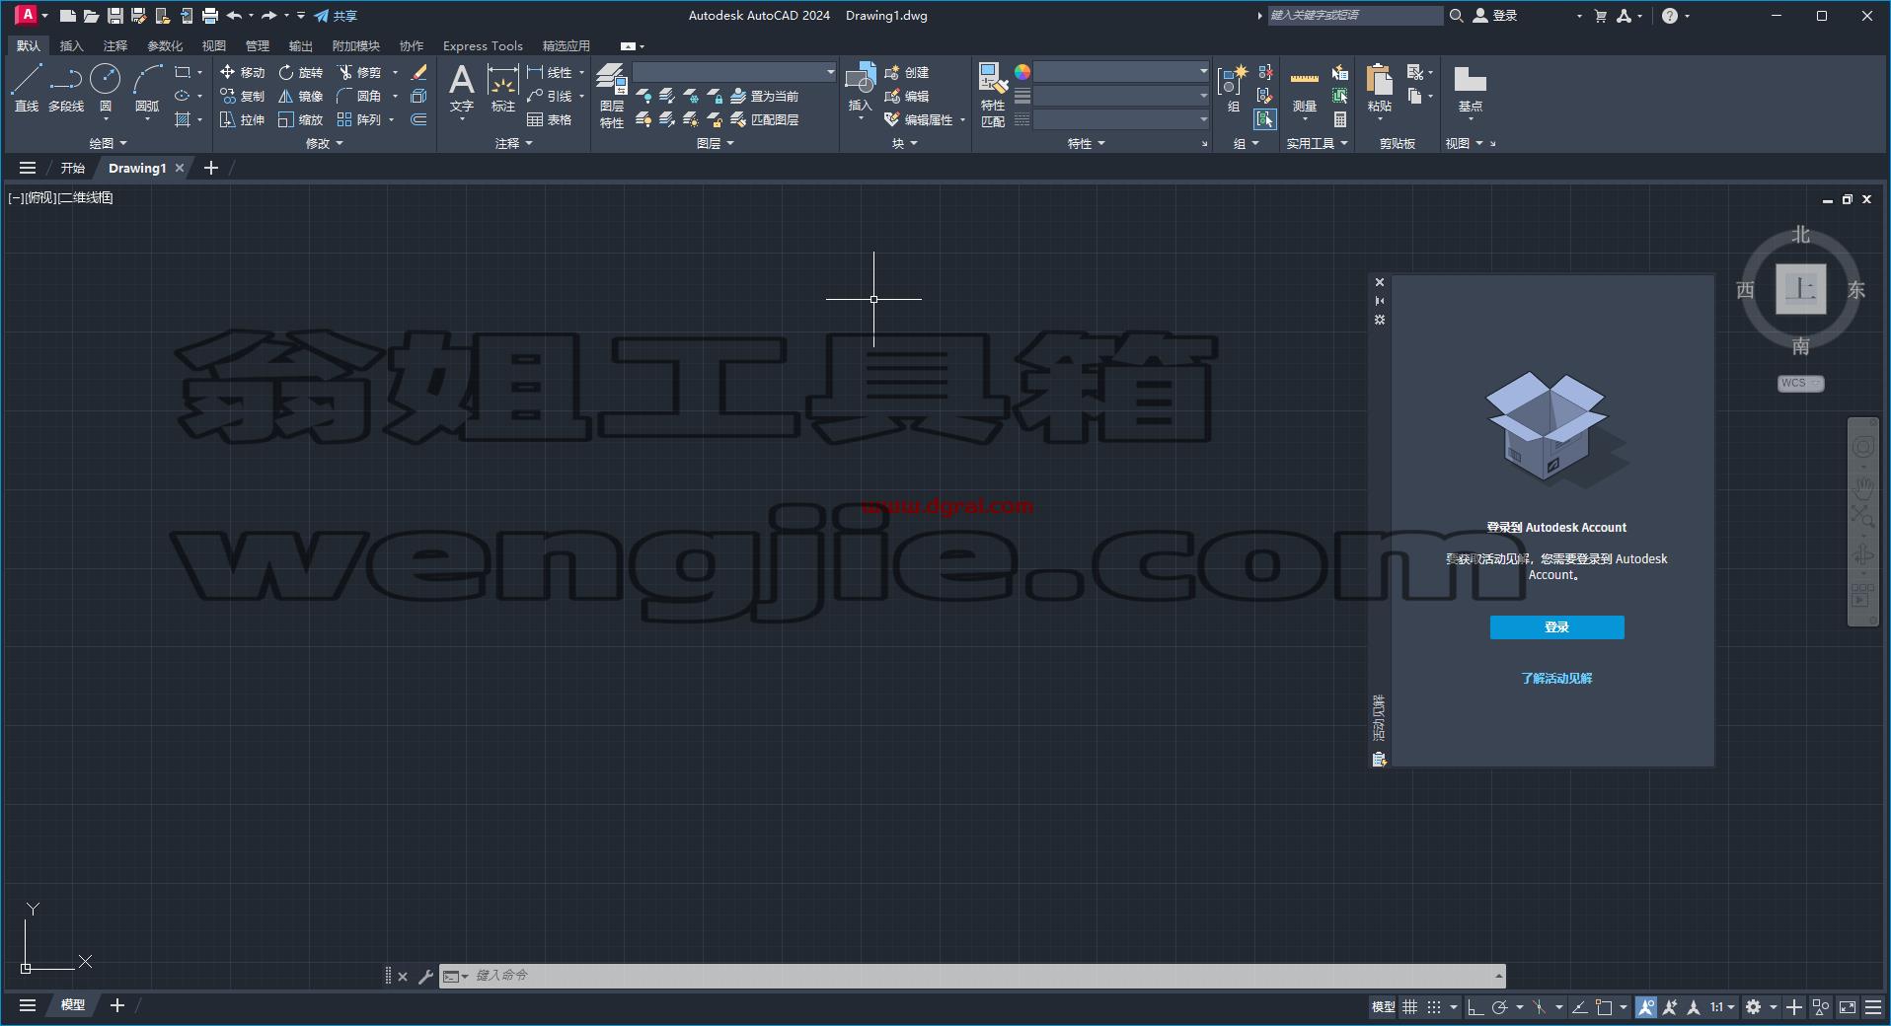Expand the 修改 panel dropdown
The height and width of the screenshot is (1026, 1891).
point(325,143)
